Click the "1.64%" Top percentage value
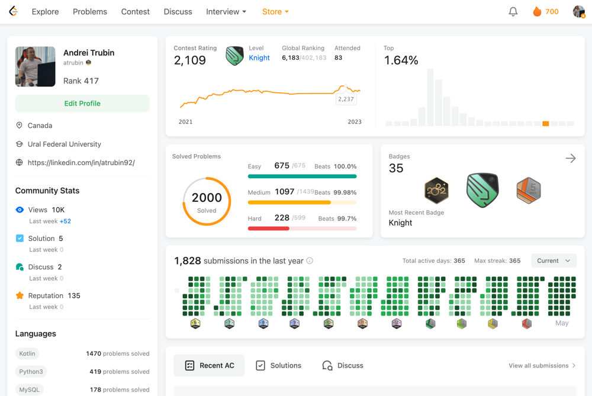This screenshot has width=592, height=396. click(401, 60)
